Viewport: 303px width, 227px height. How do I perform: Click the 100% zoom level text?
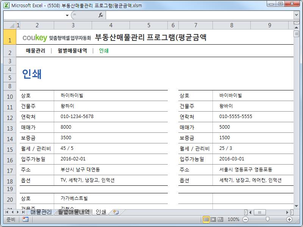pos(233,219)
